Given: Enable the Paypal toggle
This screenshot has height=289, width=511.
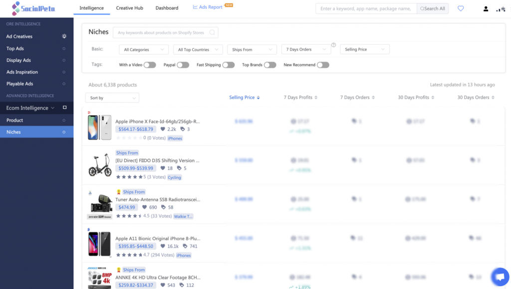Looking at the screenshot, I should 183,65.
